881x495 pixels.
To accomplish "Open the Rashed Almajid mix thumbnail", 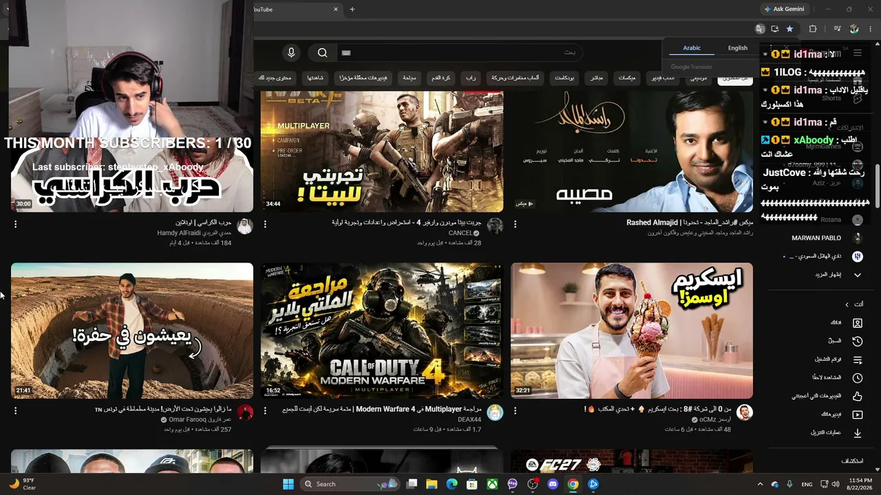I will 632,151.
